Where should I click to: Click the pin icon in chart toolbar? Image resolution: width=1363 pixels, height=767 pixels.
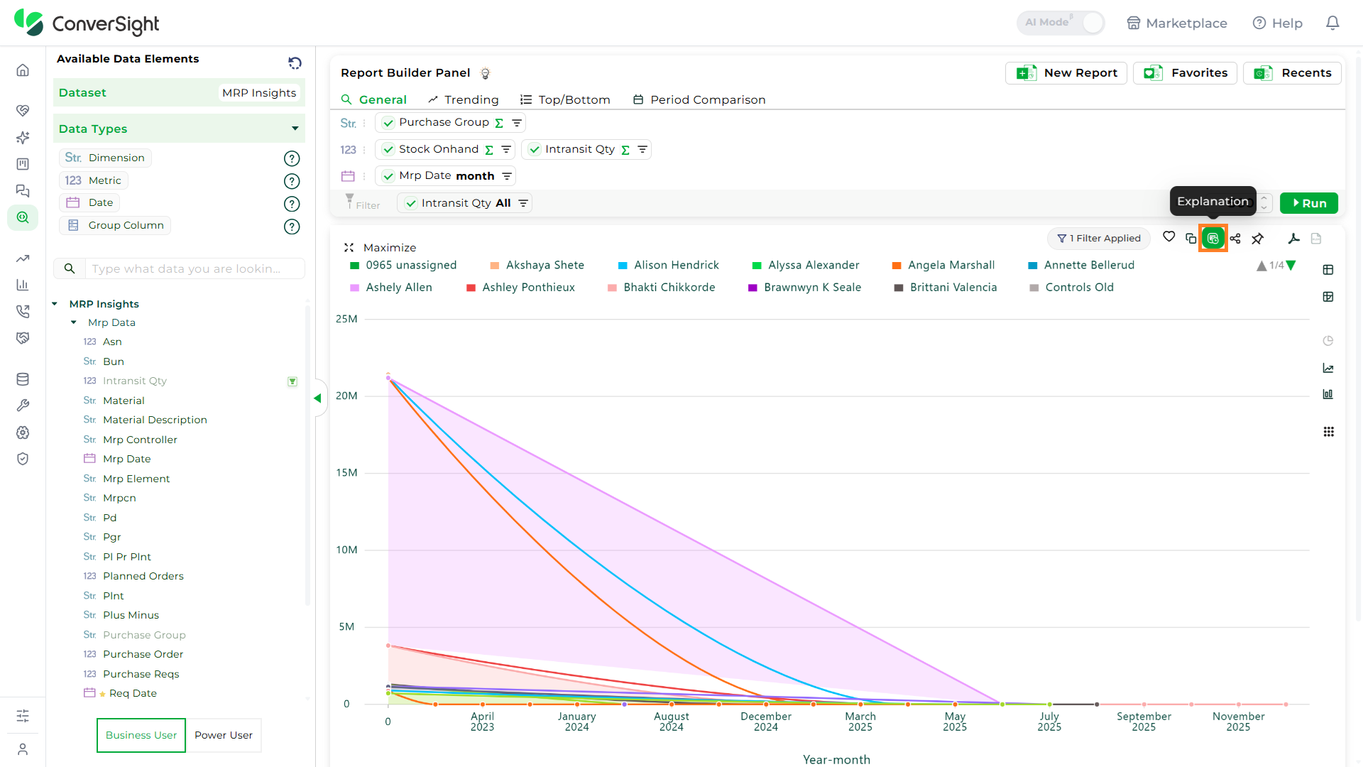pyautogui.click(x=1258, y=239)
